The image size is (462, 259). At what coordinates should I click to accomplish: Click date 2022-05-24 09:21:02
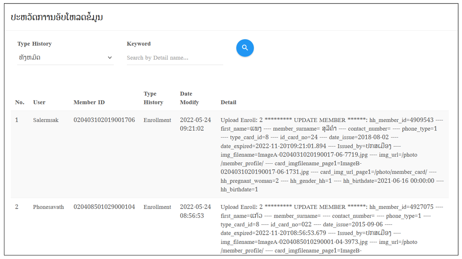point(195,124)
